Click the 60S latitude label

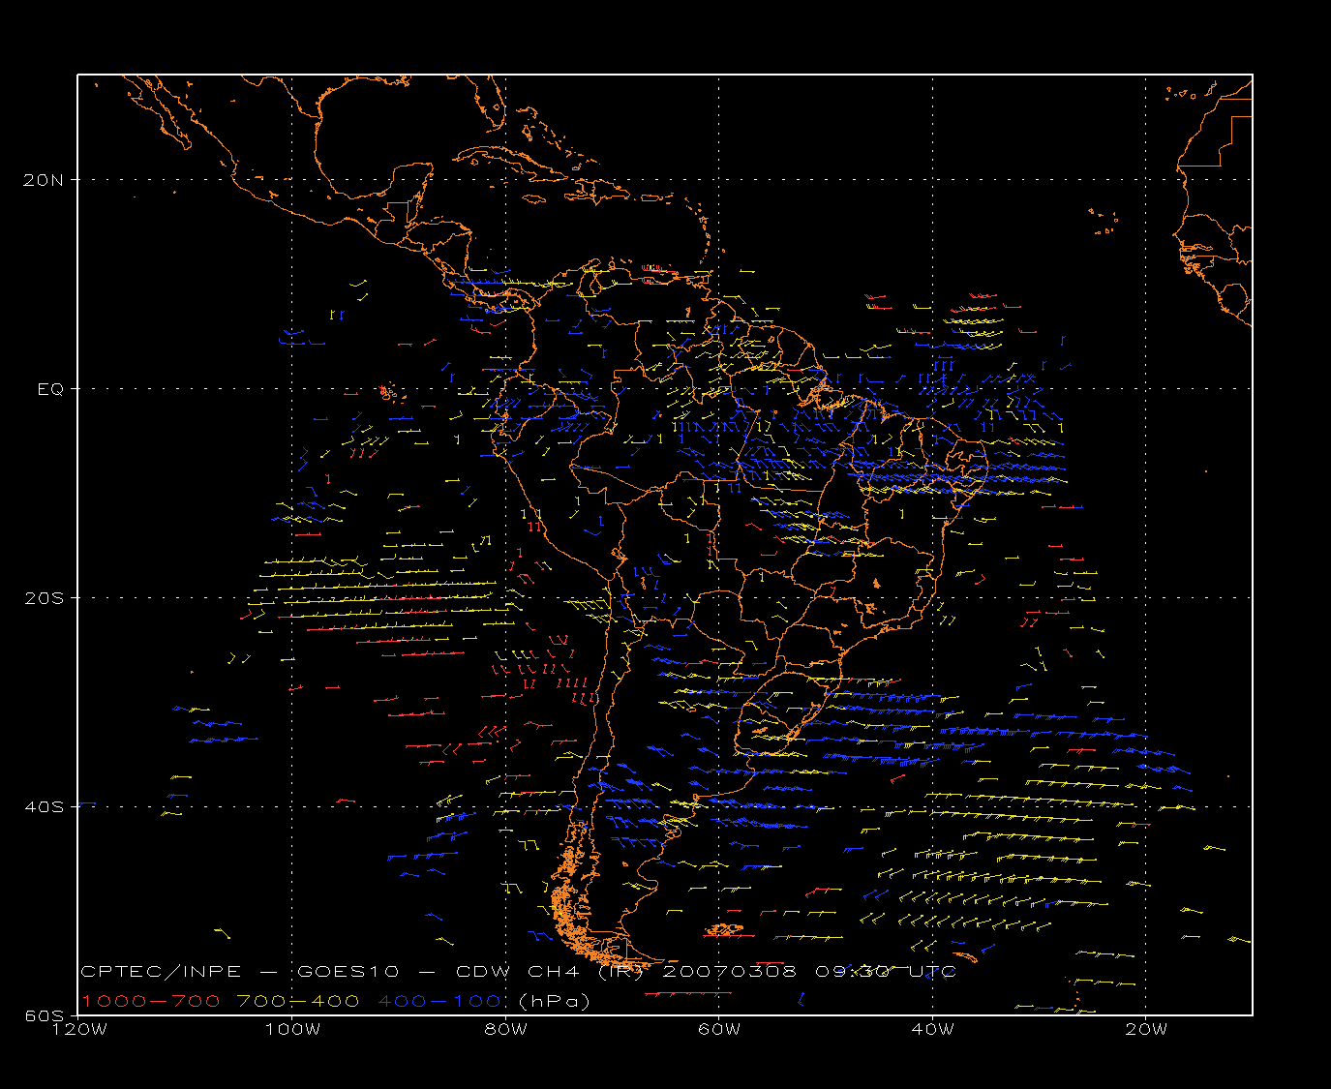pyautogui.click(x=45, y=1015)
